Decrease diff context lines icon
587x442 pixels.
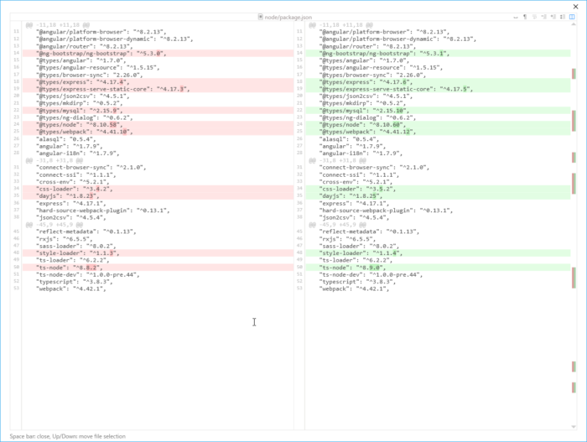coord(543,17)
